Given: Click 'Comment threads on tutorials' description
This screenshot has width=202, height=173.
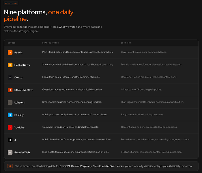Looking at the screenshot, I should click(70, 127).
